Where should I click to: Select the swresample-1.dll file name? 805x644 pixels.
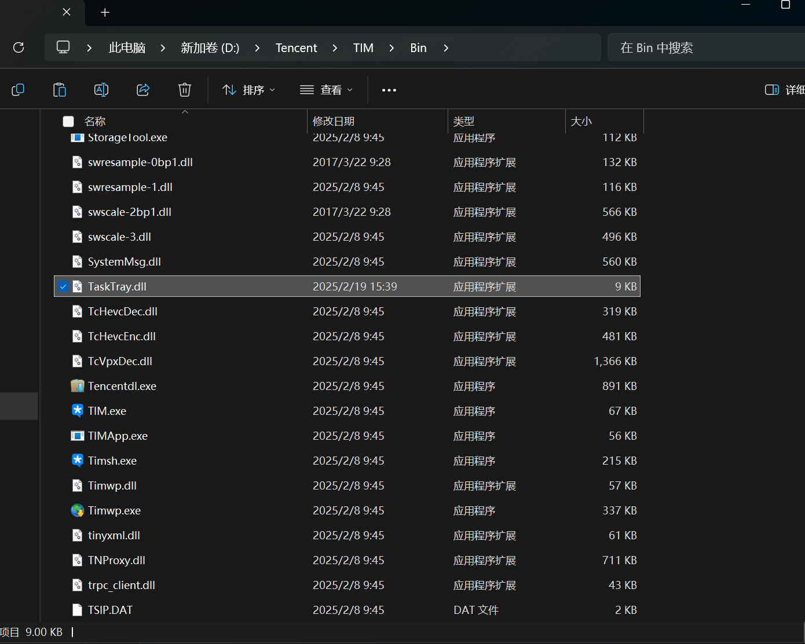point(130,187)
